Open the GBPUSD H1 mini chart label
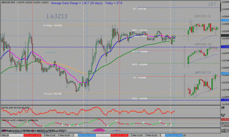The image size is (229, 137). click(x=203, y=16)
